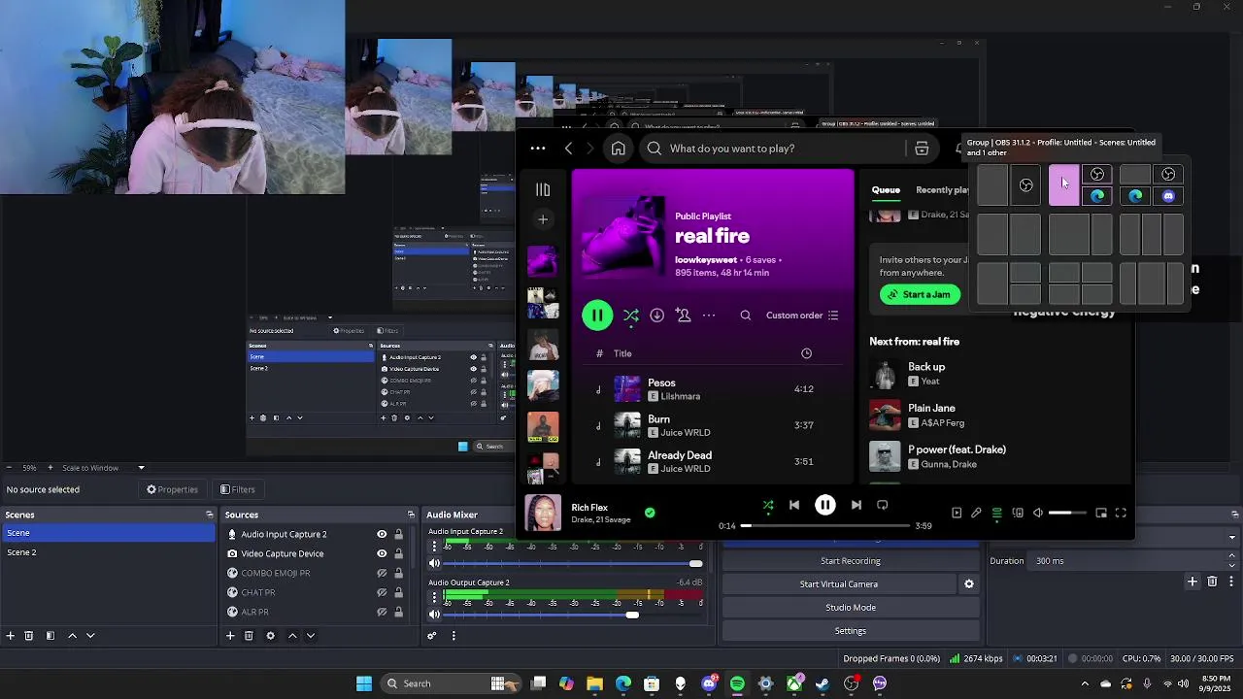Hide Audio Input Capture 2 source

[x=382, y=534]
